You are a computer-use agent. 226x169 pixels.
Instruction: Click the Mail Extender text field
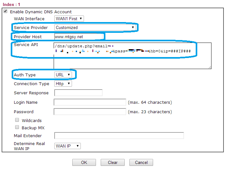coord(119,136)
